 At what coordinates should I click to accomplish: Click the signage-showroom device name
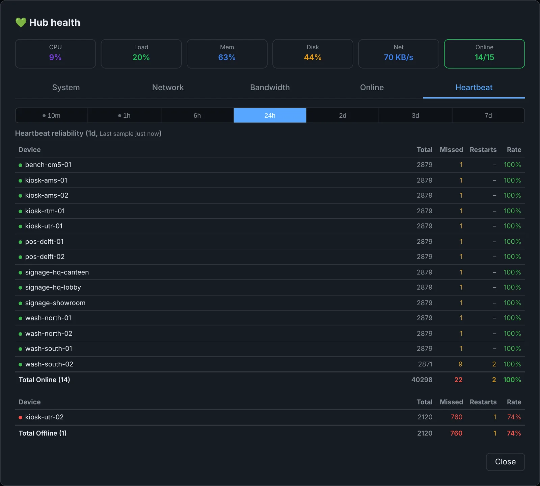(55, 303)
